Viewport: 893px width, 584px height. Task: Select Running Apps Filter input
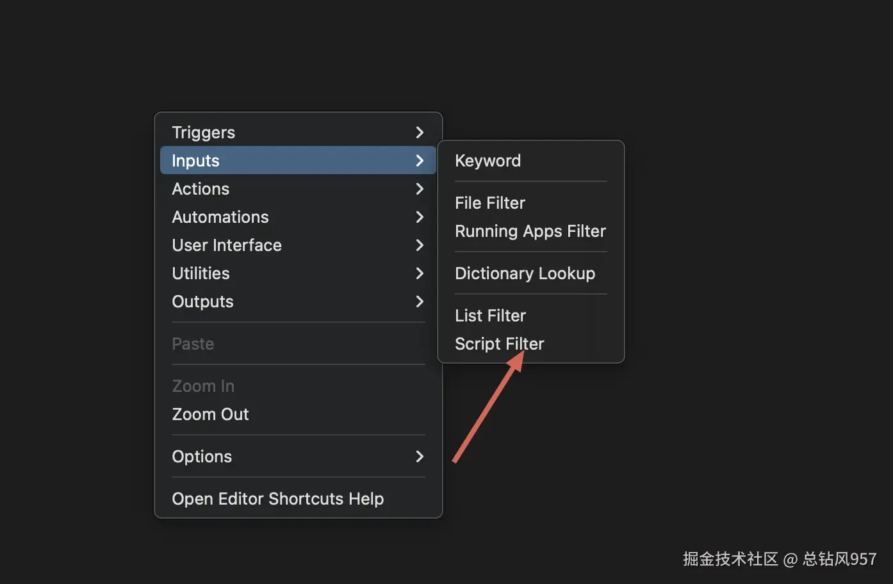point(530,231)
